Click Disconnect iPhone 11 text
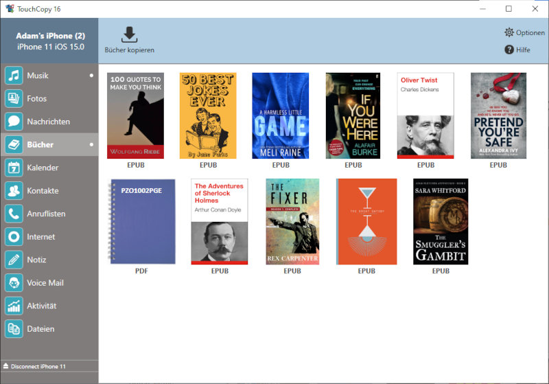This screenshot has height=384, width=549. coord(38,366)
